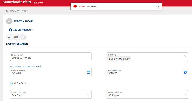This screenshot has width=192, height=101.
Task: Click the Not Found error message text
Action: 92,6
